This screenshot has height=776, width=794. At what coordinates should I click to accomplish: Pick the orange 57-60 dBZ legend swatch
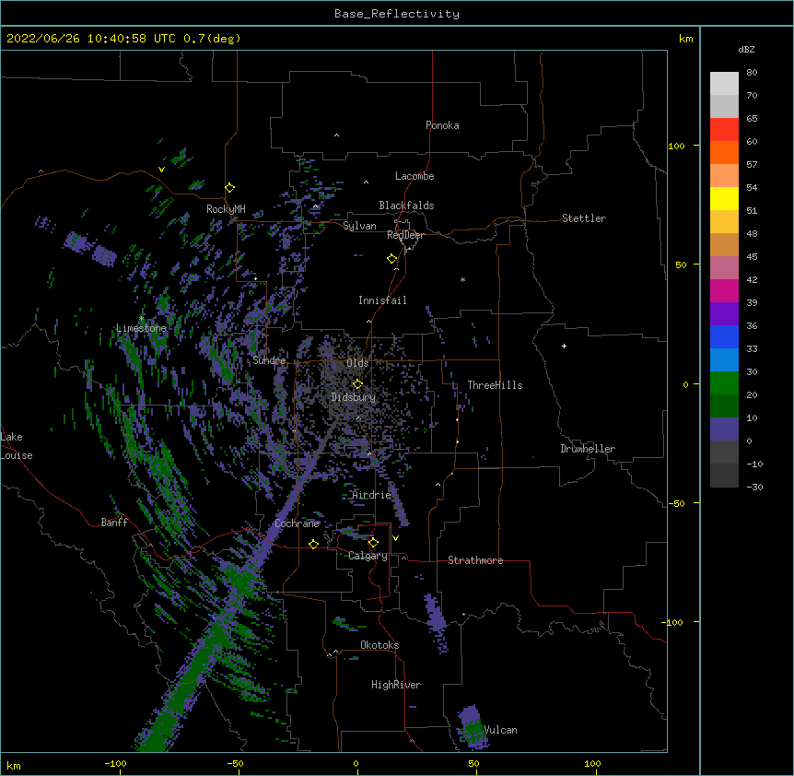(724, 152)
